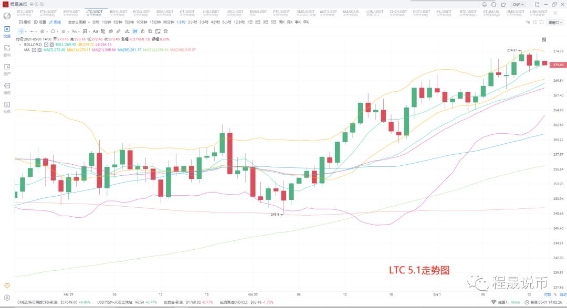567x308 pixels.
Task: Remove the MA indicator with X box
Action: [39, 50]
